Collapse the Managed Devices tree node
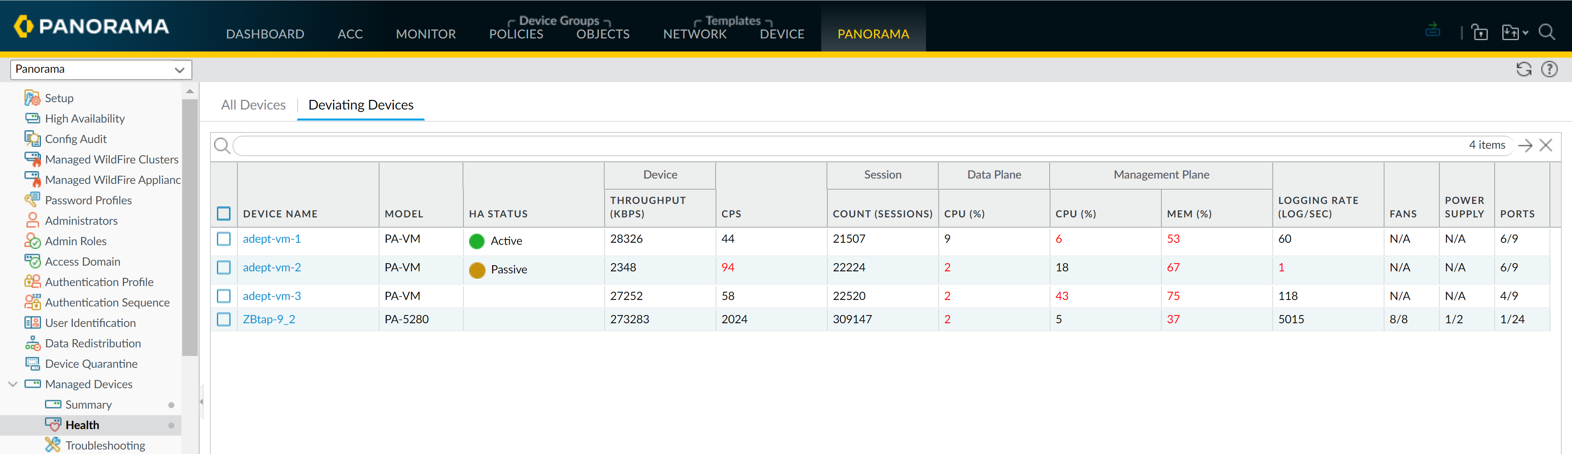1572x454 pixels. 13,384
